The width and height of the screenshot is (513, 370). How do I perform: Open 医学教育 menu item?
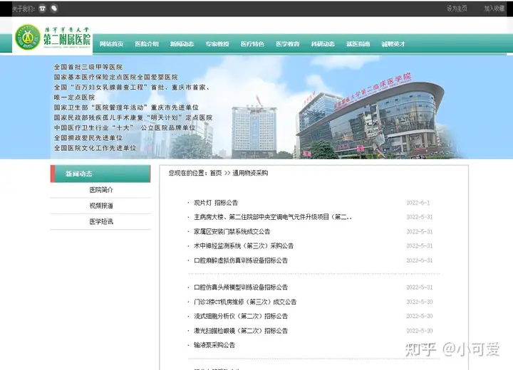(288, 44)
